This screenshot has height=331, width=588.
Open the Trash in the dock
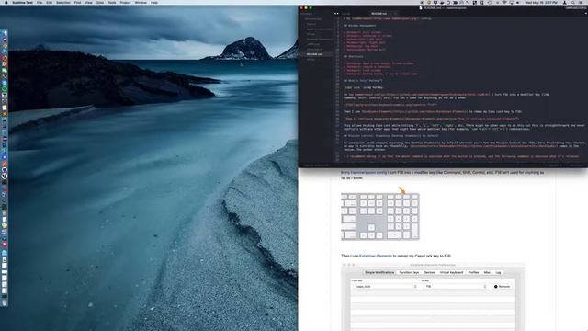[x=5, y=302]
